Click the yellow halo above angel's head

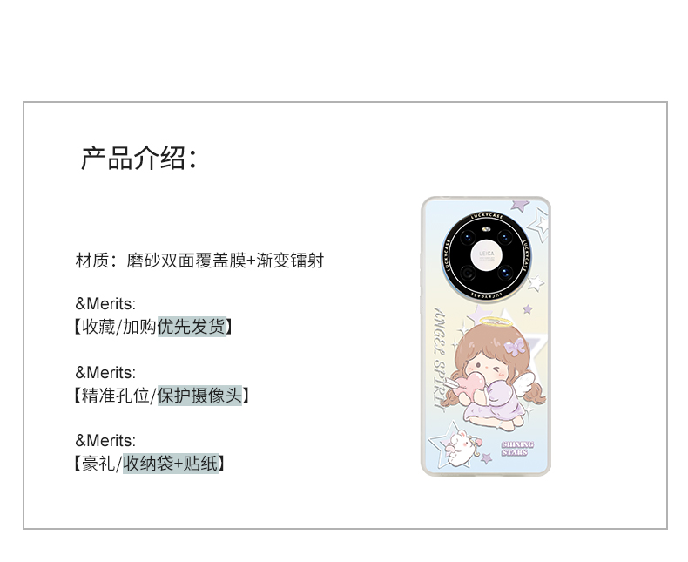pyautogui.click(x=496, y=322)
